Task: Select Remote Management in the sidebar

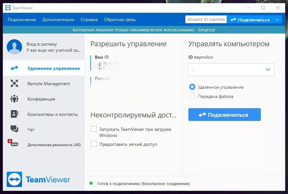Action: click(x=44, y=84)
